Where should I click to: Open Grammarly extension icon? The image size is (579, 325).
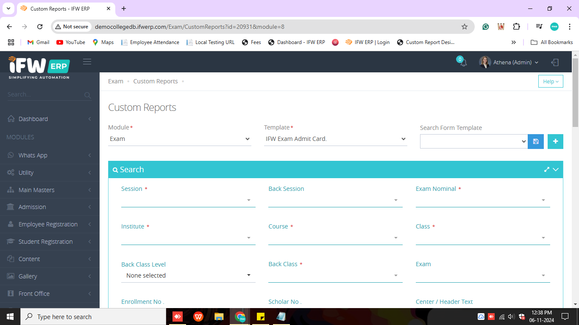[x=486, y=27]
